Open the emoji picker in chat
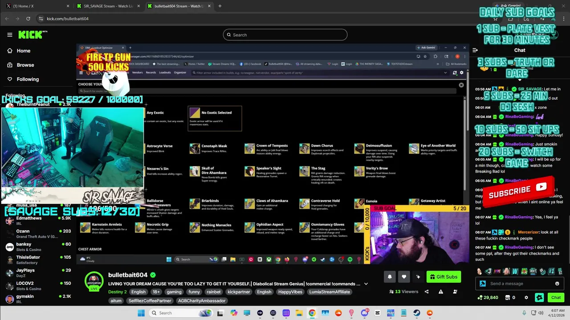Image resolution: width=570 pixels, height=320 pixels. (x=557, y=284)
